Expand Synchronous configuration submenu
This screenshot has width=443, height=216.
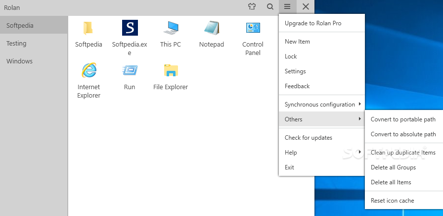321,105
